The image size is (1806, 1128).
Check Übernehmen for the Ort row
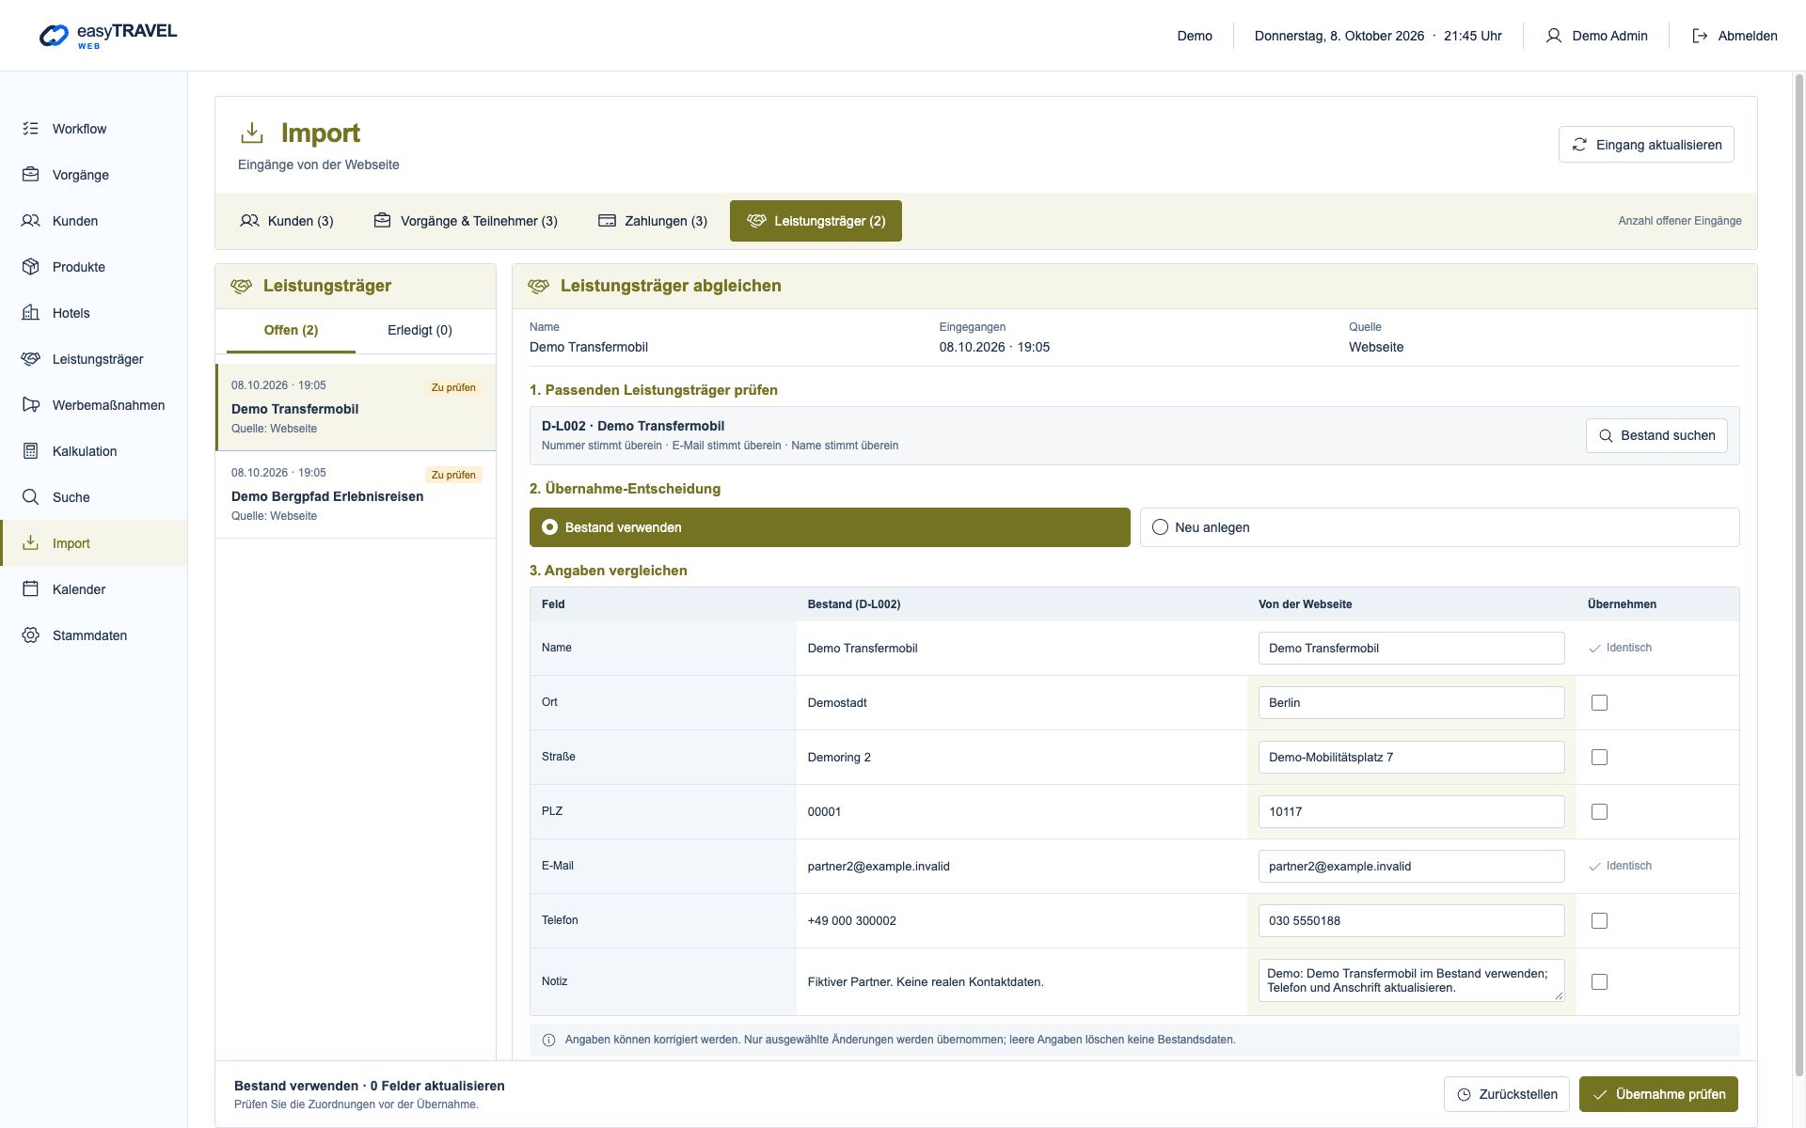(1599, 703)
